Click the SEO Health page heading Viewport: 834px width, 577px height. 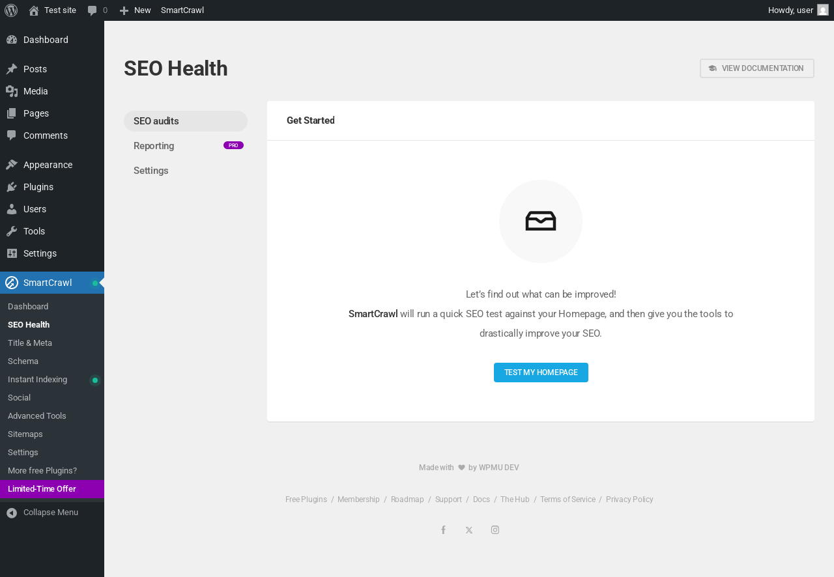pyautogui.click(x=176, y=68)
